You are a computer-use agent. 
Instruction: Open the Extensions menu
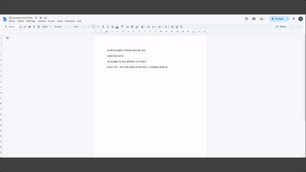(x=70, y=21)
